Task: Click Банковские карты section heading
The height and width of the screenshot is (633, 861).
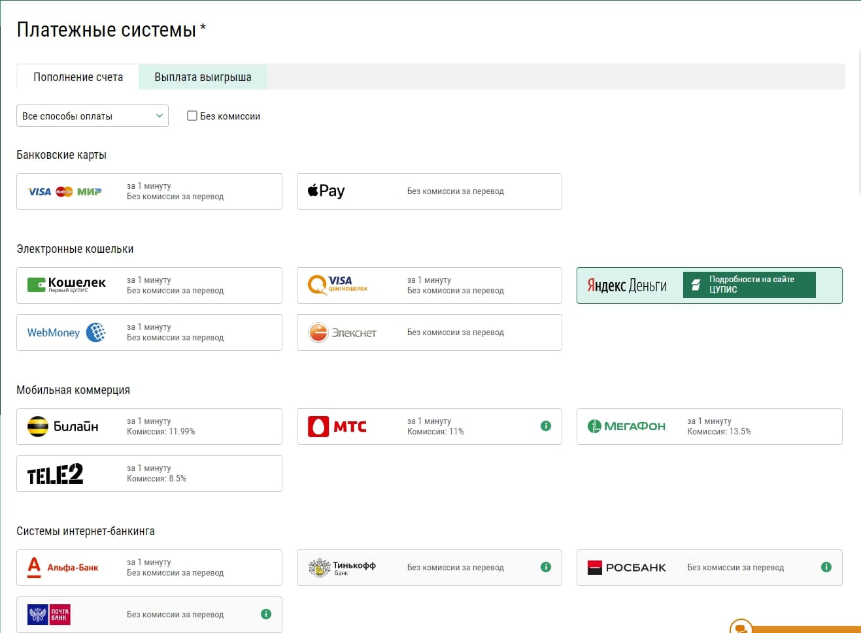Action: tap(61, 155)
